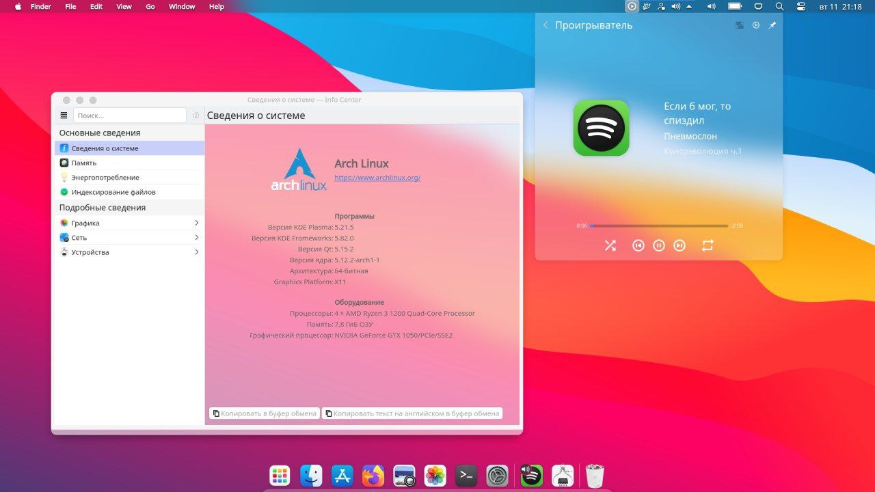This screenshot has width=875, height=492.
Task: Click the NVIDIA GeForce GTX 1050/PCIe/SSE2 text
Action: tap(394, 336)
